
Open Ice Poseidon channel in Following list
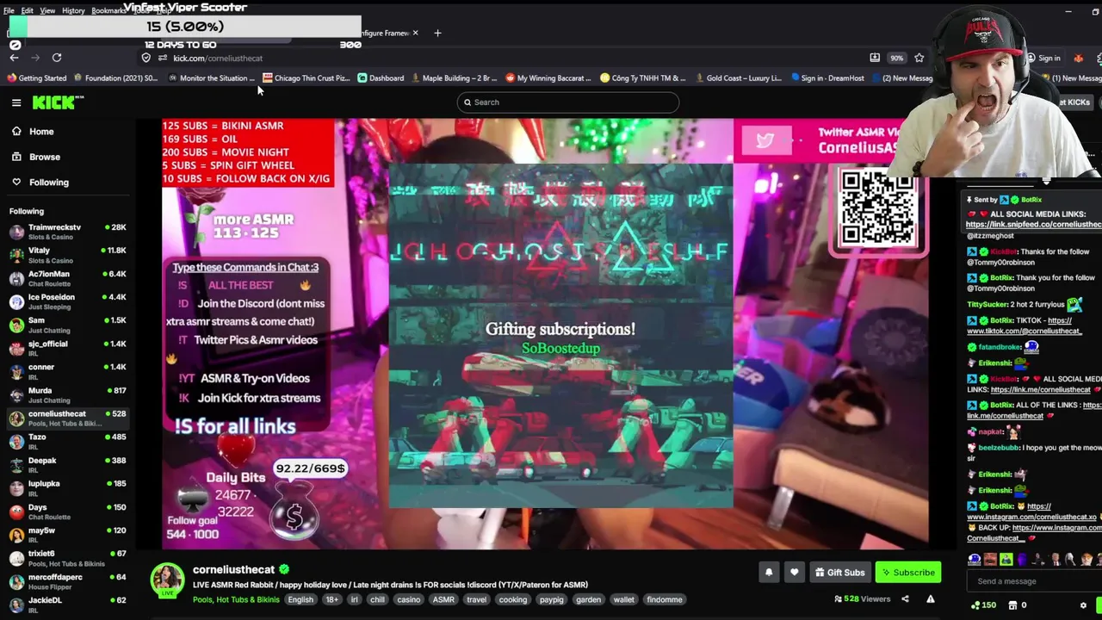pyautogui.click(x=67, y=301)
